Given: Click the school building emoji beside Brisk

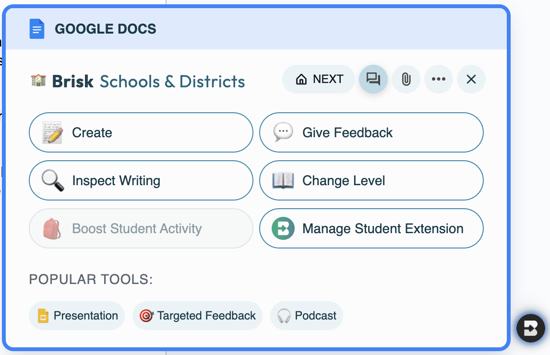Looking at the screenshot, I should click(37, 81).
